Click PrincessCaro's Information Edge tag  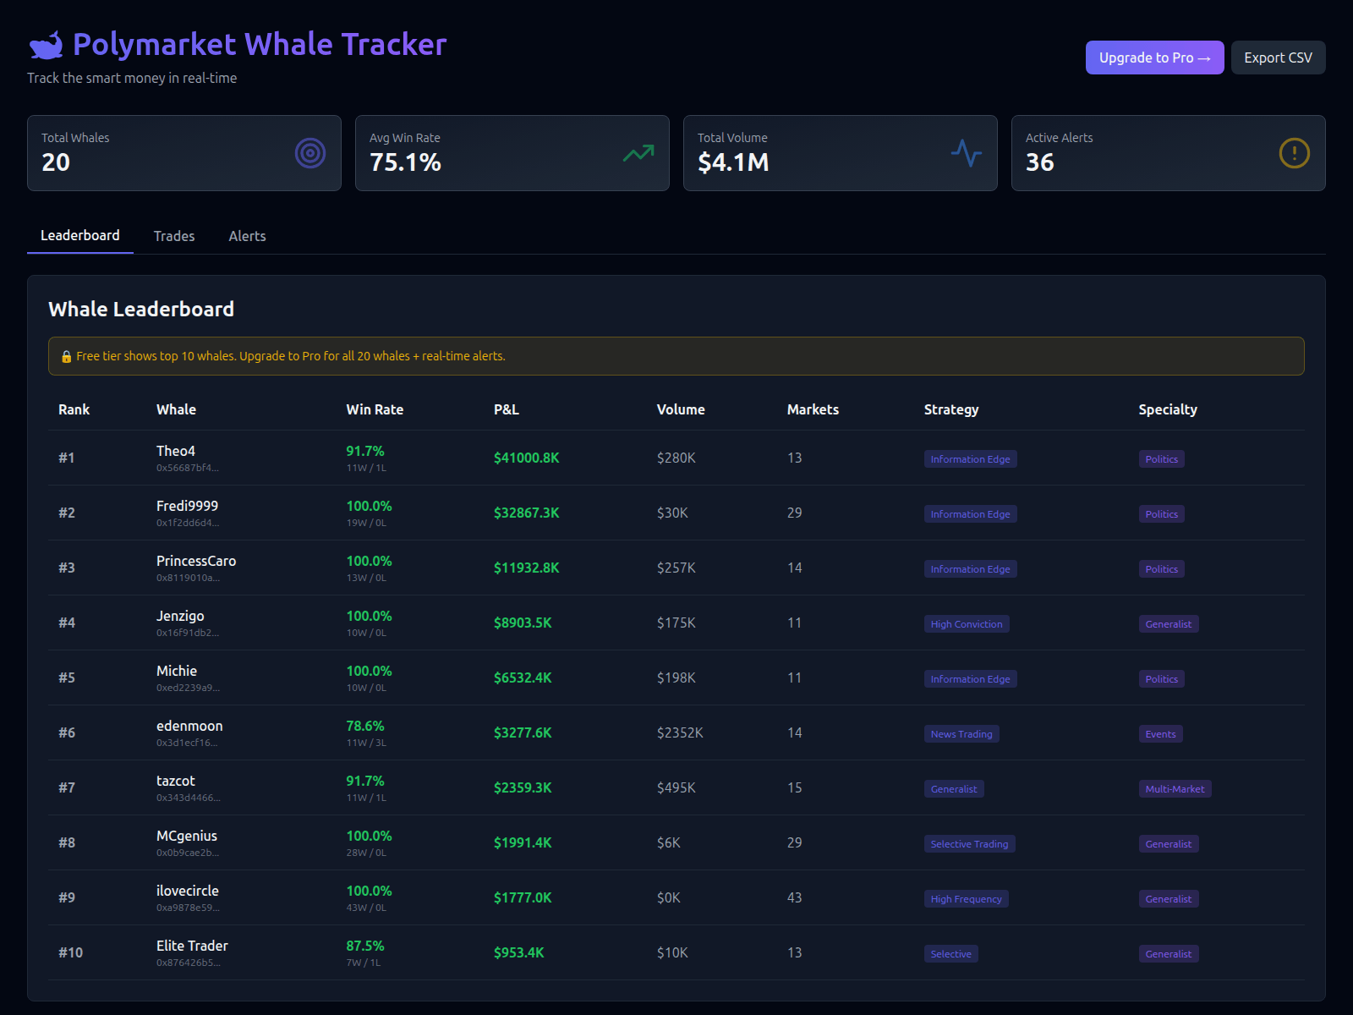971,569
